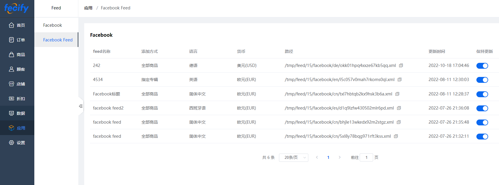Click the apps cube icon beside 应用
This screenshot has width=499, height=185.
11,128
